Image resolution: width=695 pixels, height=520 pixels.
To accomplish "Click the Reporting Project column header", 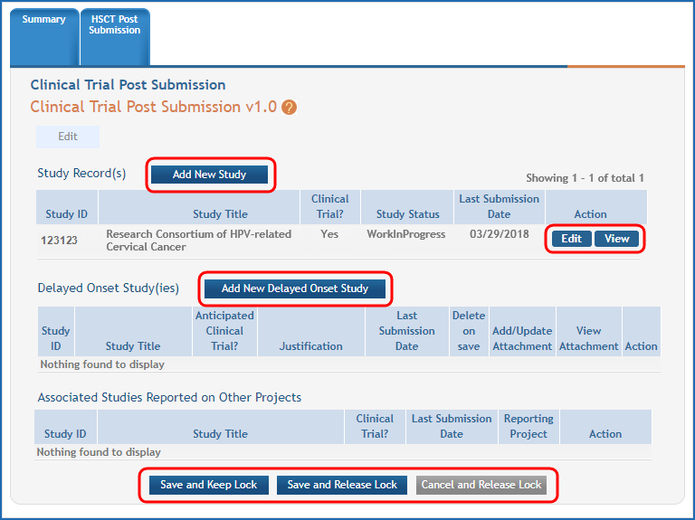I will coord(528,426).
